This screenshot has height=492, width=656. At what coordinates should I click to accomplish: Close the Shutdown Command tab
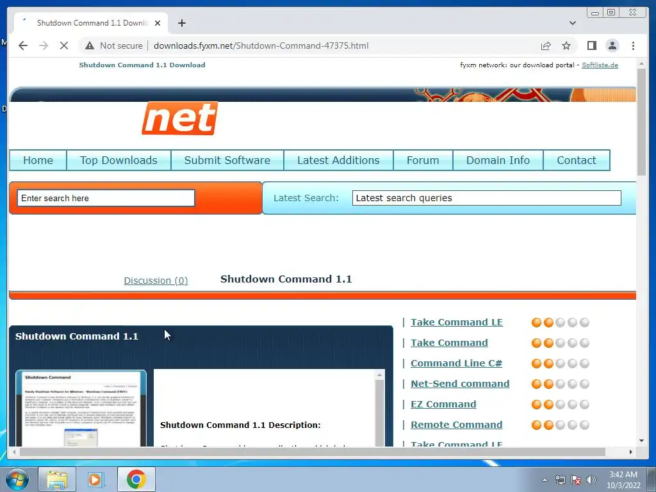pos(158,23)
